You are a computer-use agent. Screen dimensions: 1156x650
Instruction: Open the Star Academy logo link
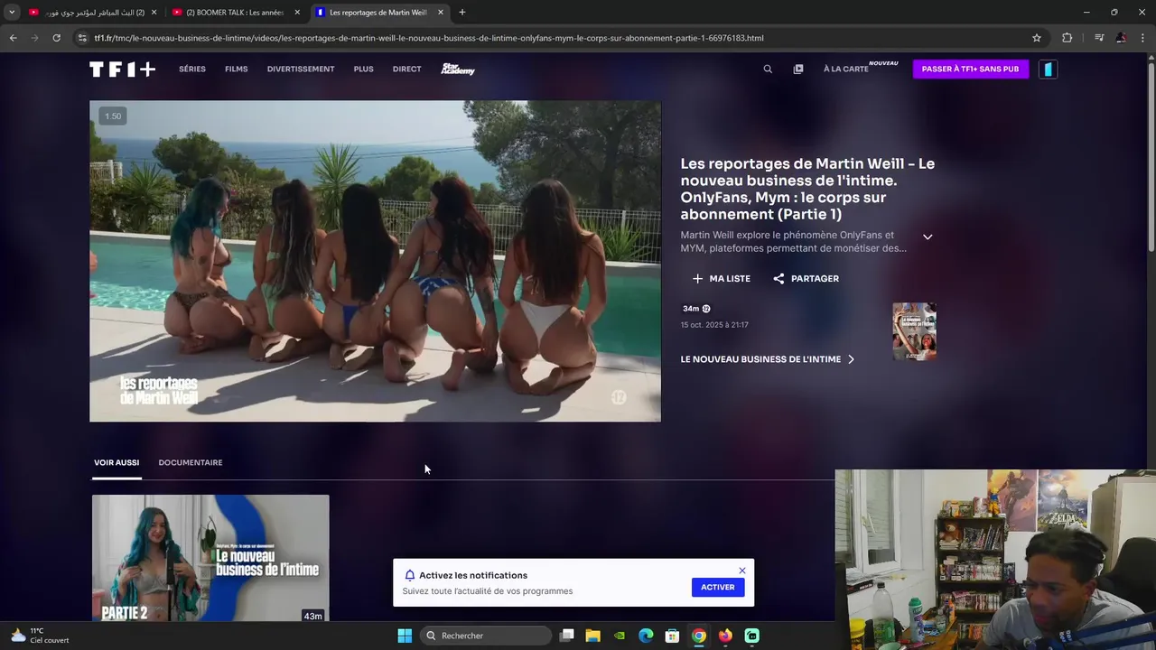pos(458,70)
